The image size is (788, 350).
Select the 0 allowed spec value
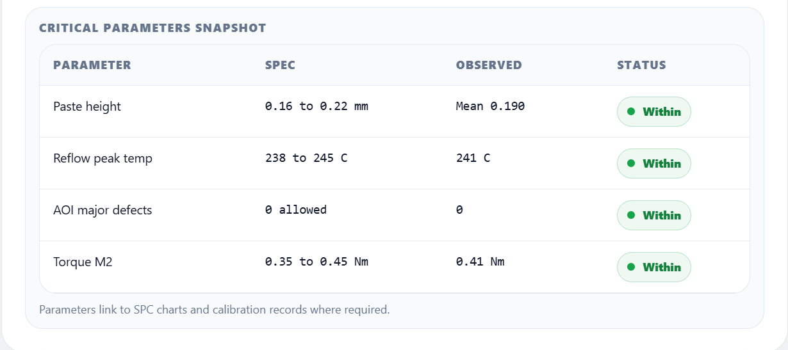pyautogui.click(x=296, y=211)
